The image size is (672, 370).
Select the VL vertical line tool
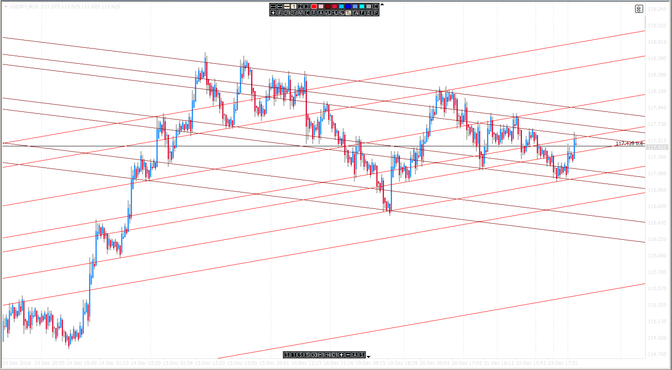328,13
